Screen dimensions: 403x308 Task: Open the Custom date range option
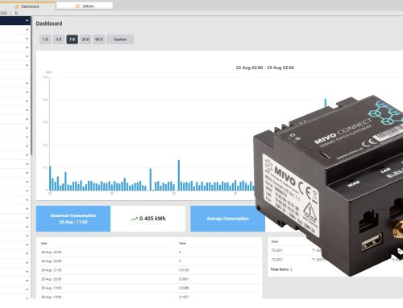120,39
